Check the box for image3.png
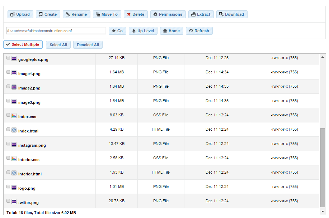This screenshot has width=329, height=218. 8,101
